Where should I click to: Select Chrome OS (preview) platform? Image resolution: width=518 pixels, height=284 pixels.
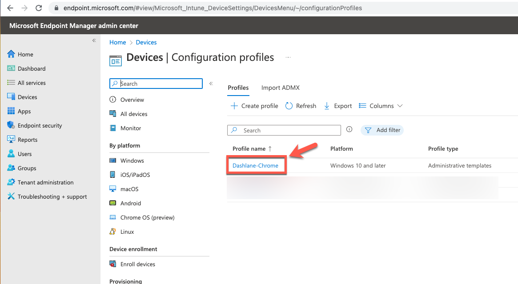[147, 217]
